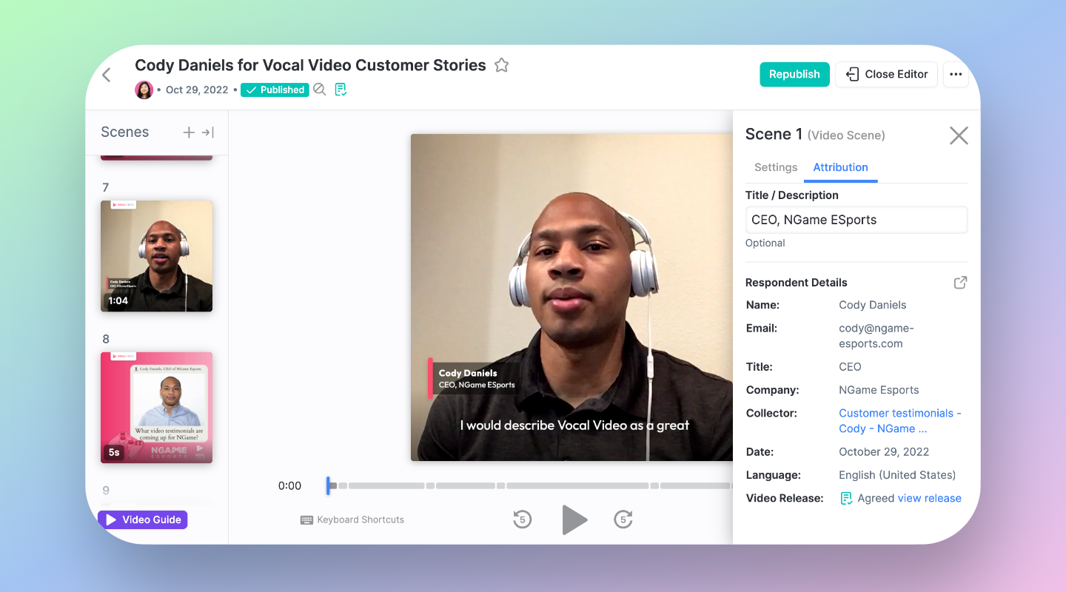Switch to the Attribution tab
The image size is (1066, 592).
pos(840,167)
